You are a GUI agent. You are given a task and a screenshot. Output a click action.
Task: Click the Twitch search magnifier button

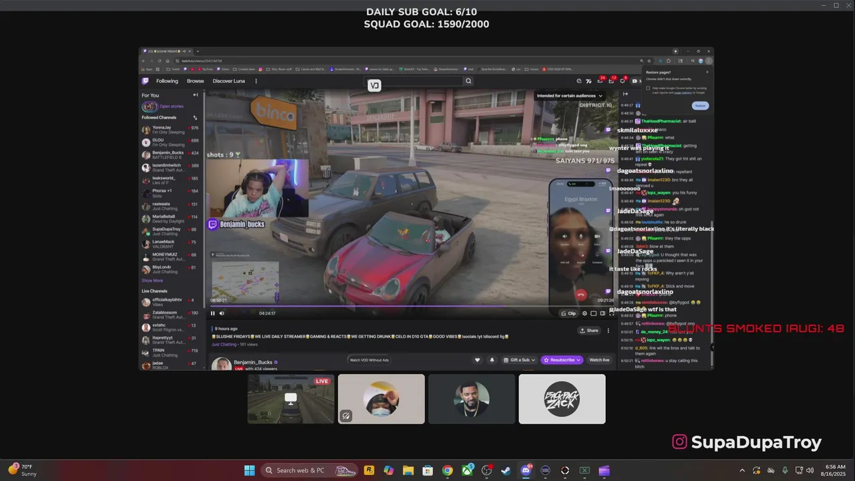pyautogui.click(x=468, y=81)
